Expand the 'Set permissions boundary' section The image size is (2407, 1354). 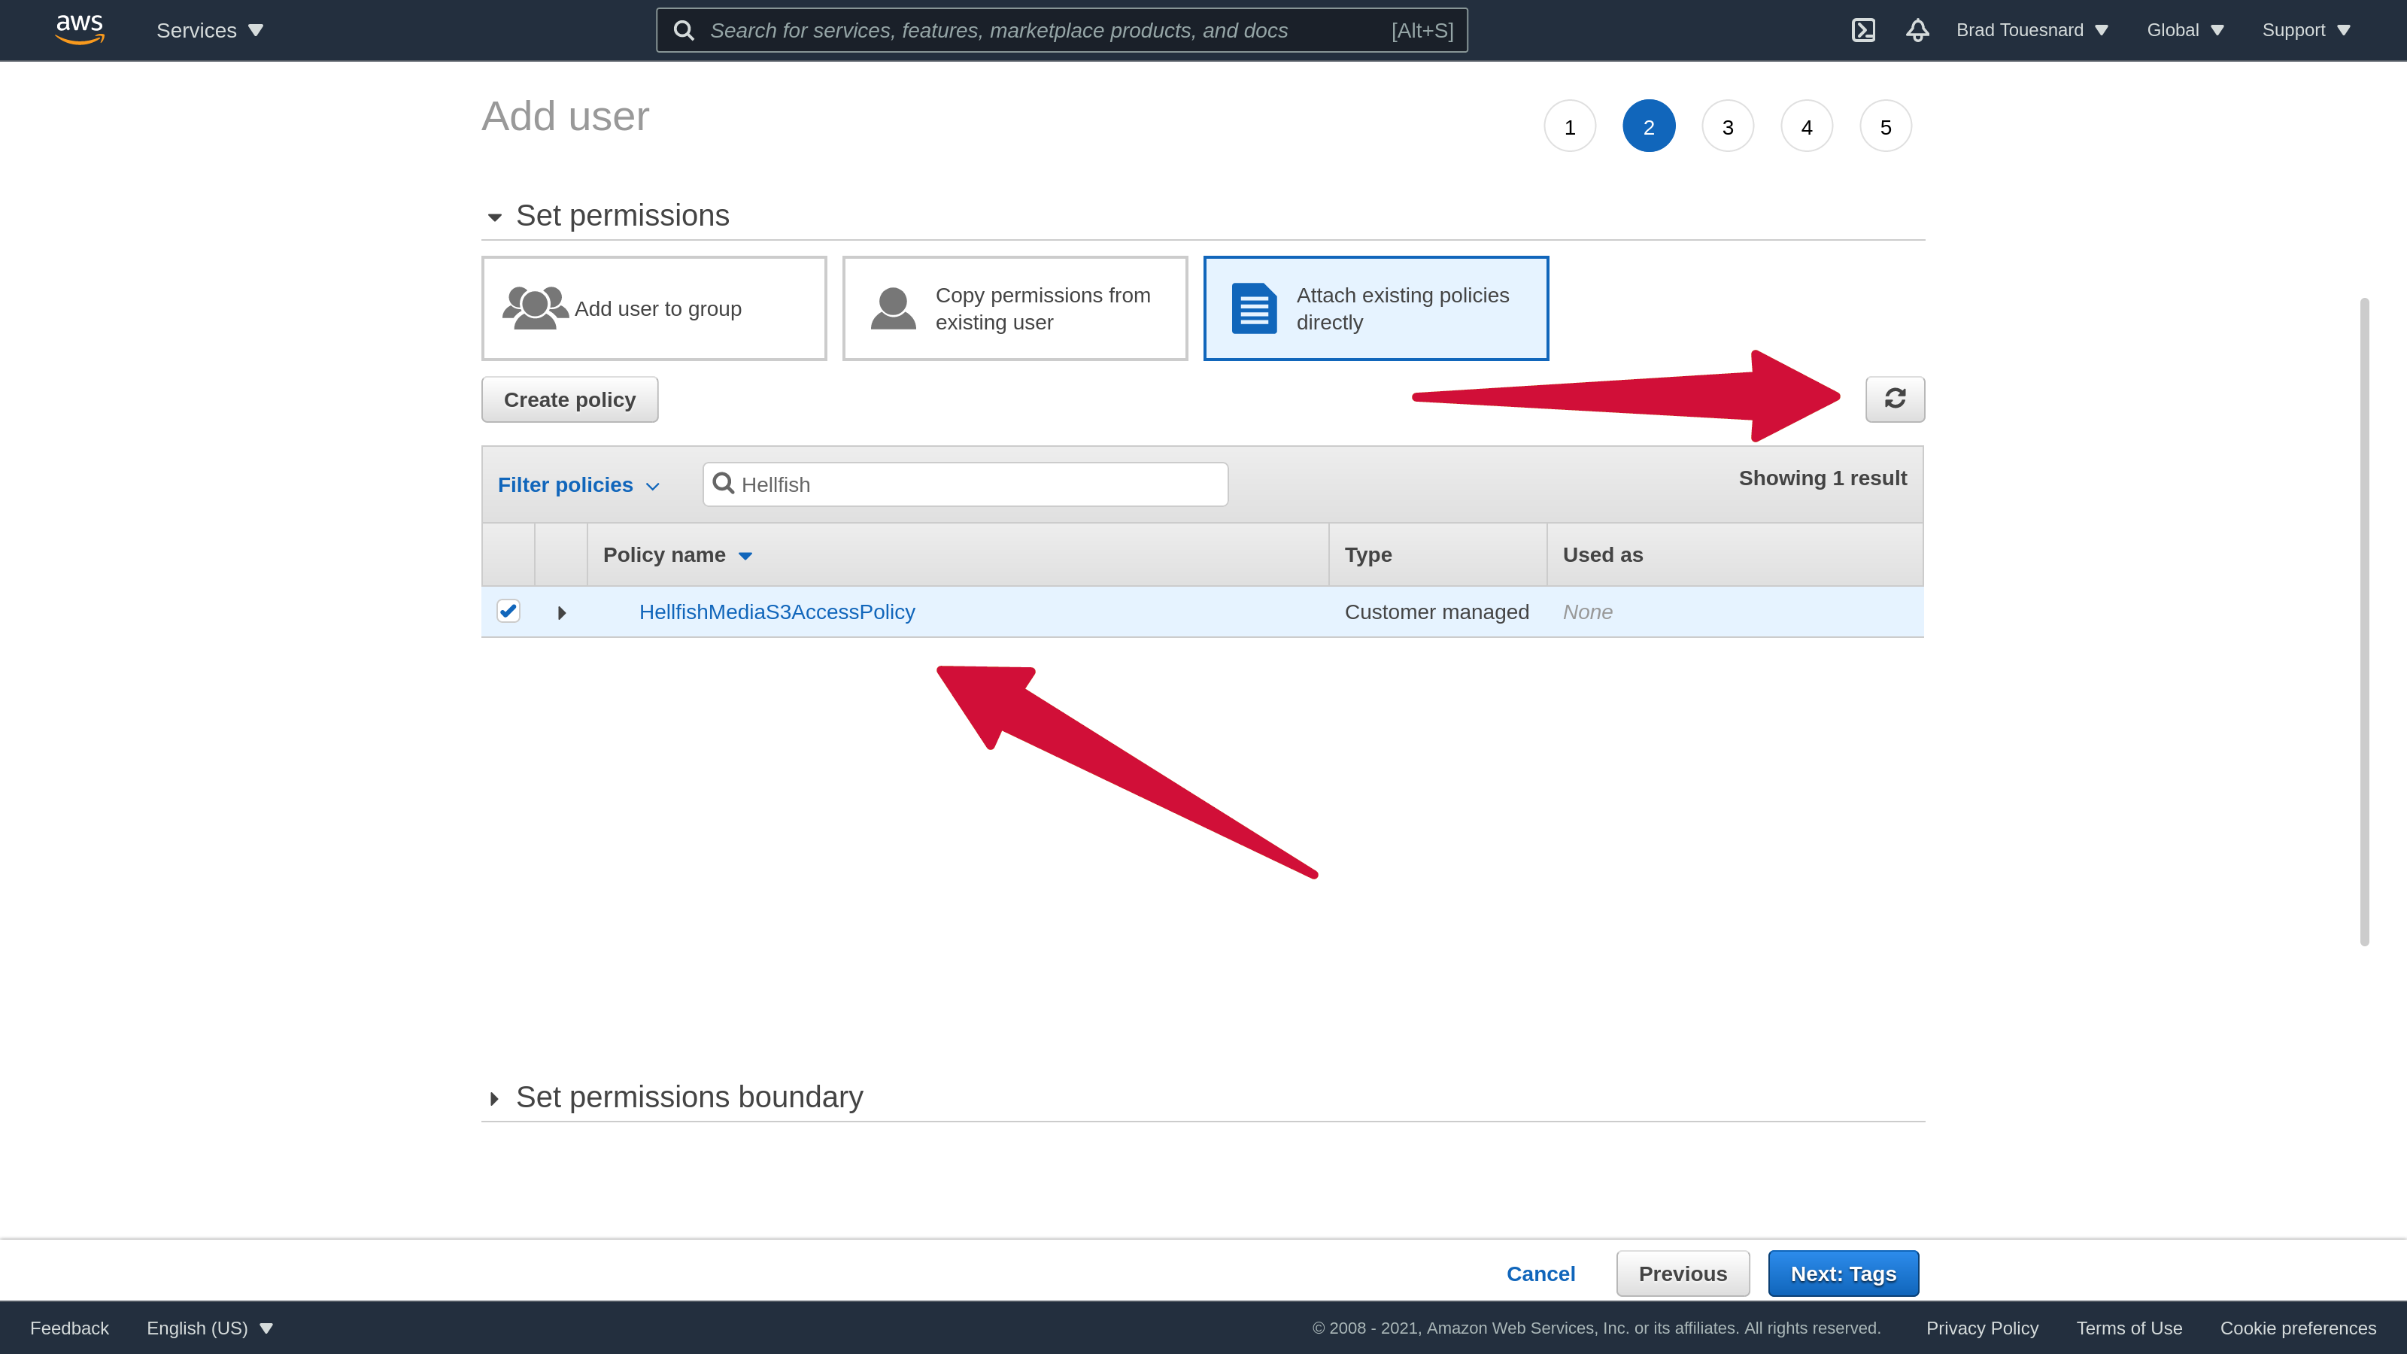494,1096
